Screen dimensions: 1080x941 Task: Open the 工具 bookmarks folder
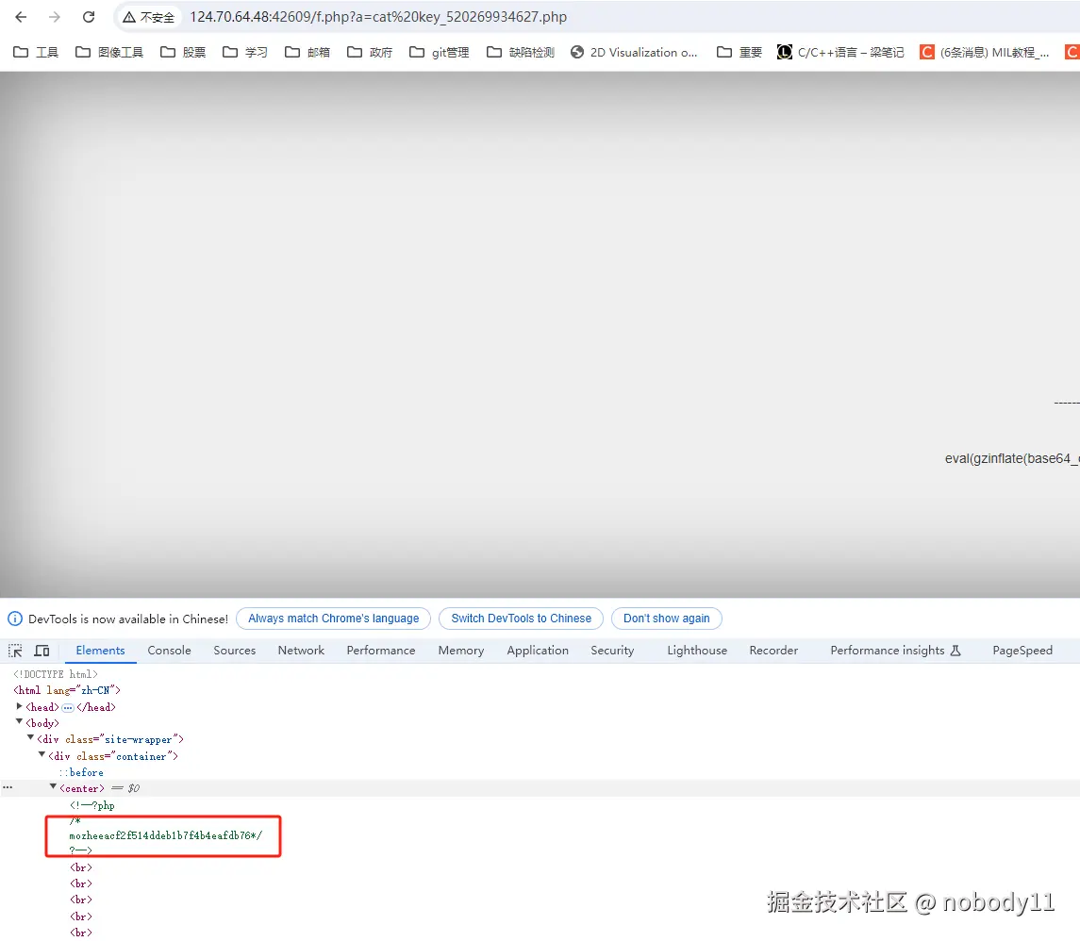click(x=36, y=52)
